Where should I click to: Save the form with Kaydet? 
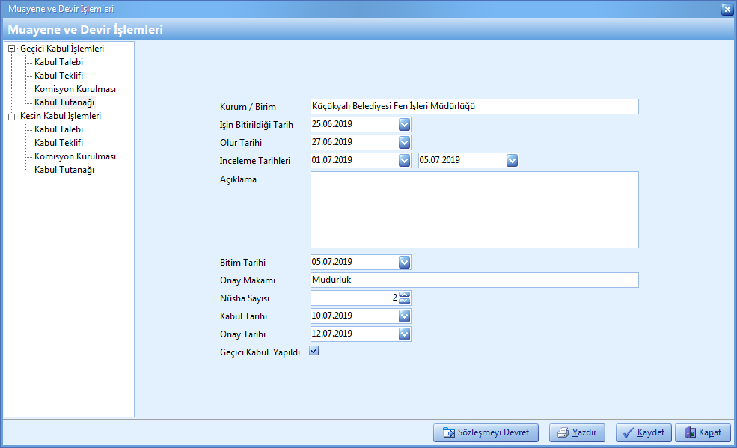[643, 433]
